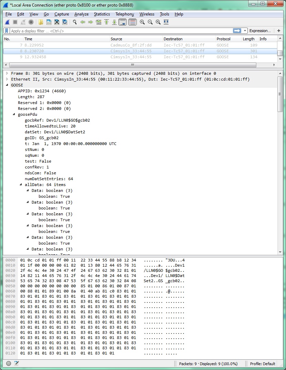286x370 pixels.
Task: Reload this capture file
Action: coord(65,22)
